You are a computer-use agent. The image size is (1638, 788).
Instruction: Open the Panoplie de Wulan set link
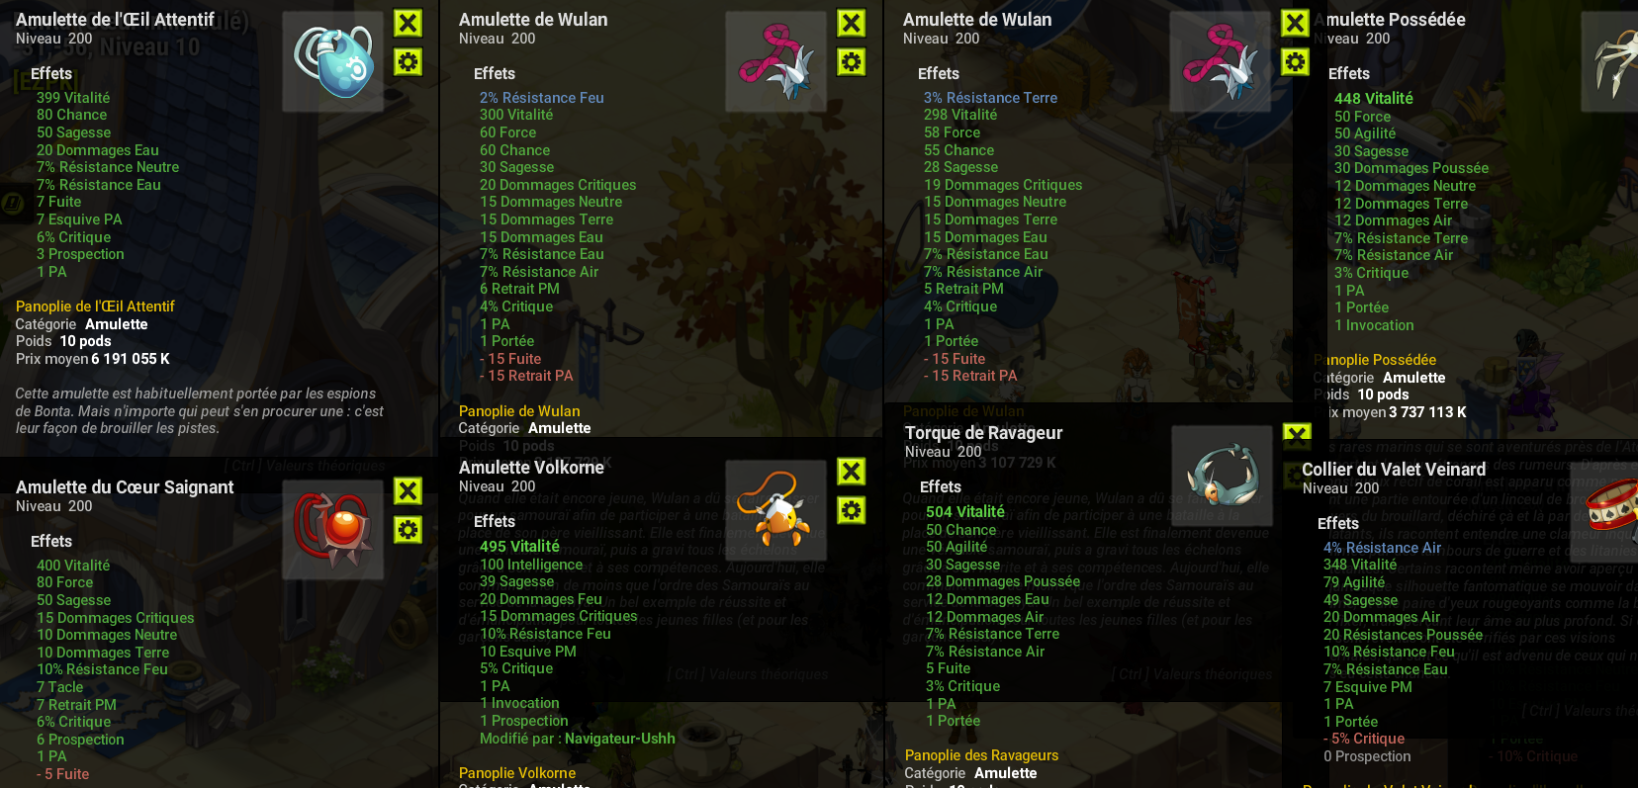point(519,411)
